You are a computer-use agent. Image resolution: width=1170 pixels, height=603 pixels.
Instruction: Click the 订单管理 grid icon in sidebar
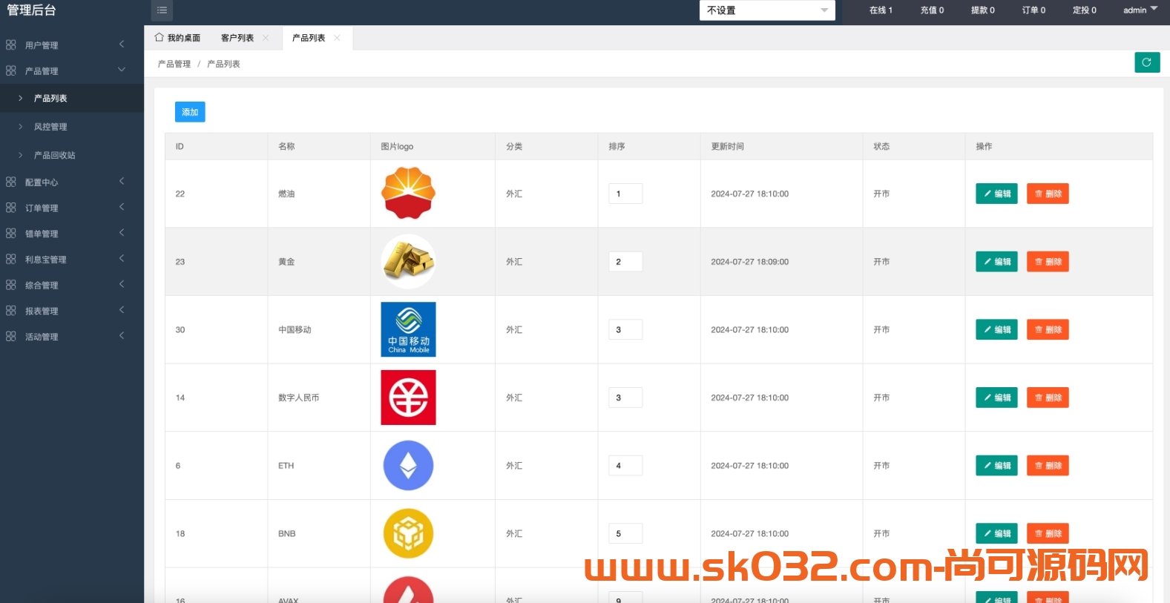[11, 208]
